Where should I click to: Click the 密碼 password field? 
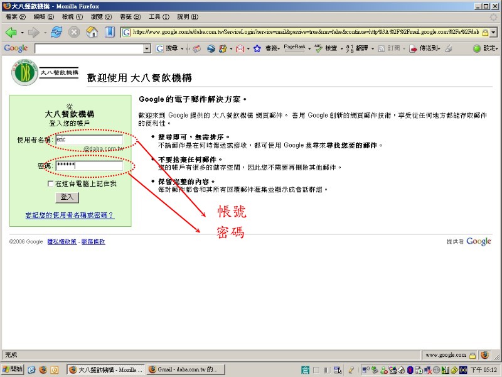pyautogui.click(x=89, y=166)
